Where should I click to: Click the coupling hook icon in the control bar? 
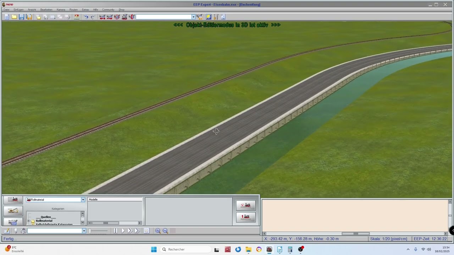[x=23, y=231]
